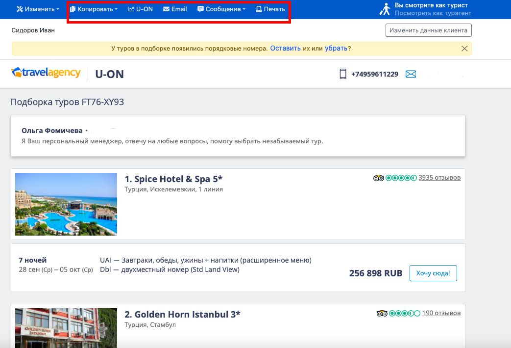Close the yellow notification banner
The width and height of the screenshot is (511, 348).
[464, 48]
